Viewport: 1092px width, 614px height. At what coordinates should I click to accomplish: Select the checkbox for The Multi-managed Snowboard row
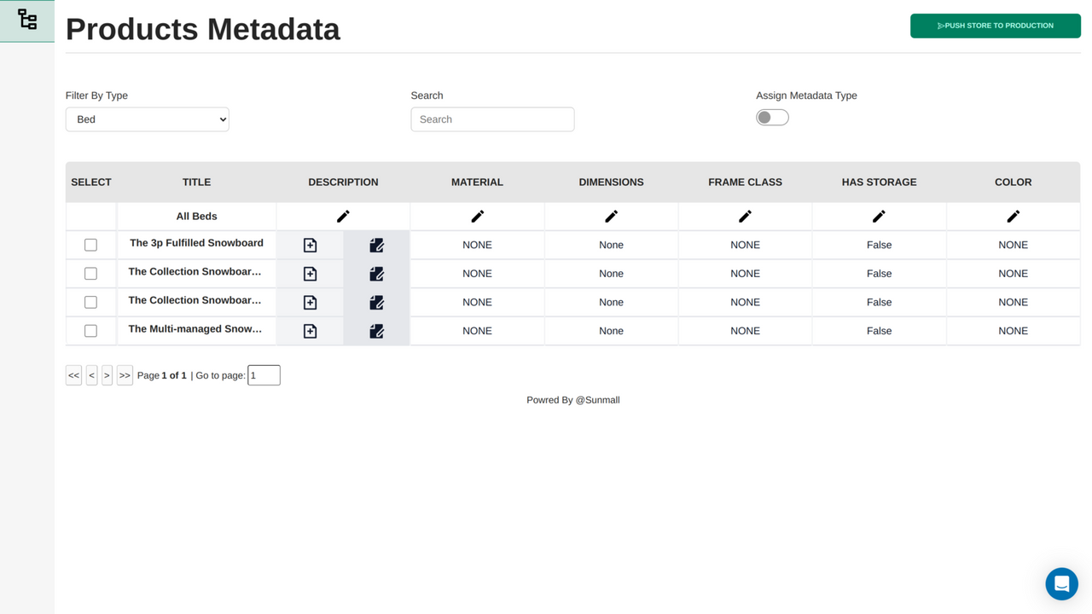click(x=90, y=330)
